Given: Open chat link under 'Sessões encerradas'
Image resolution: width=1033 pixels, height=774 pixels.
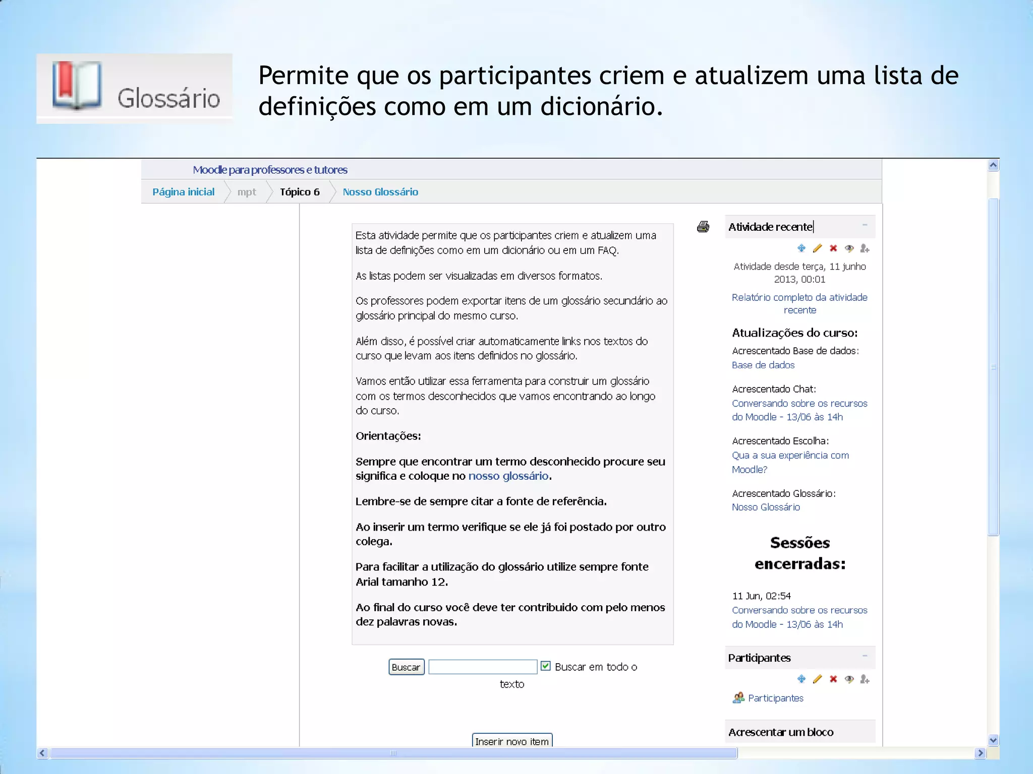Looking at the screenshot, I should click(799, 617).
